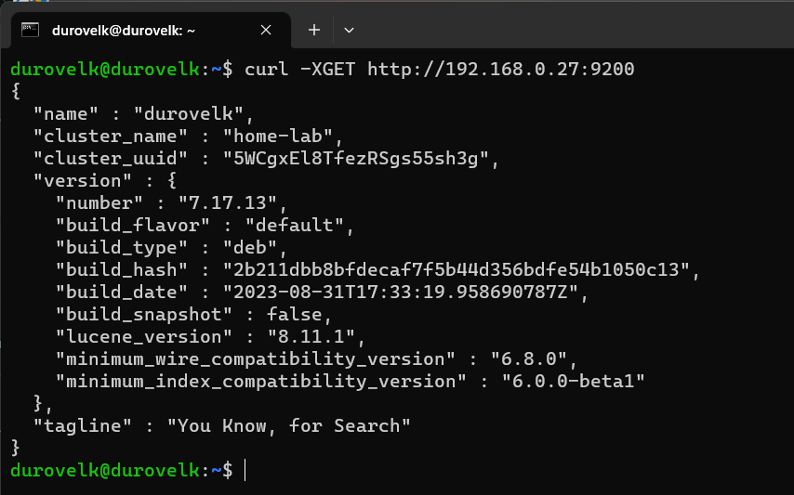Expand the new tab profile dropdown chevron
The height and width of the screenshot is (495, 794).
coord(349,30)
